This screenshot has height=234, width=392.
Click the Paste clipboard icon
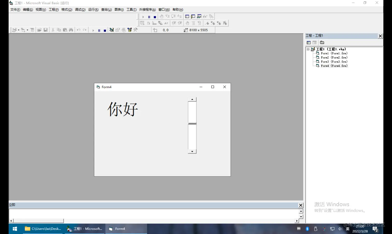tap(65, 30)
